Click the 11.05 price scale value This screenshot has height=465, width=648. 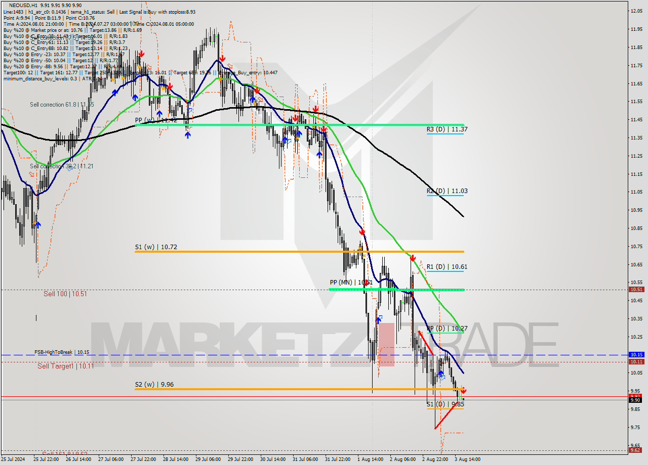637,192
